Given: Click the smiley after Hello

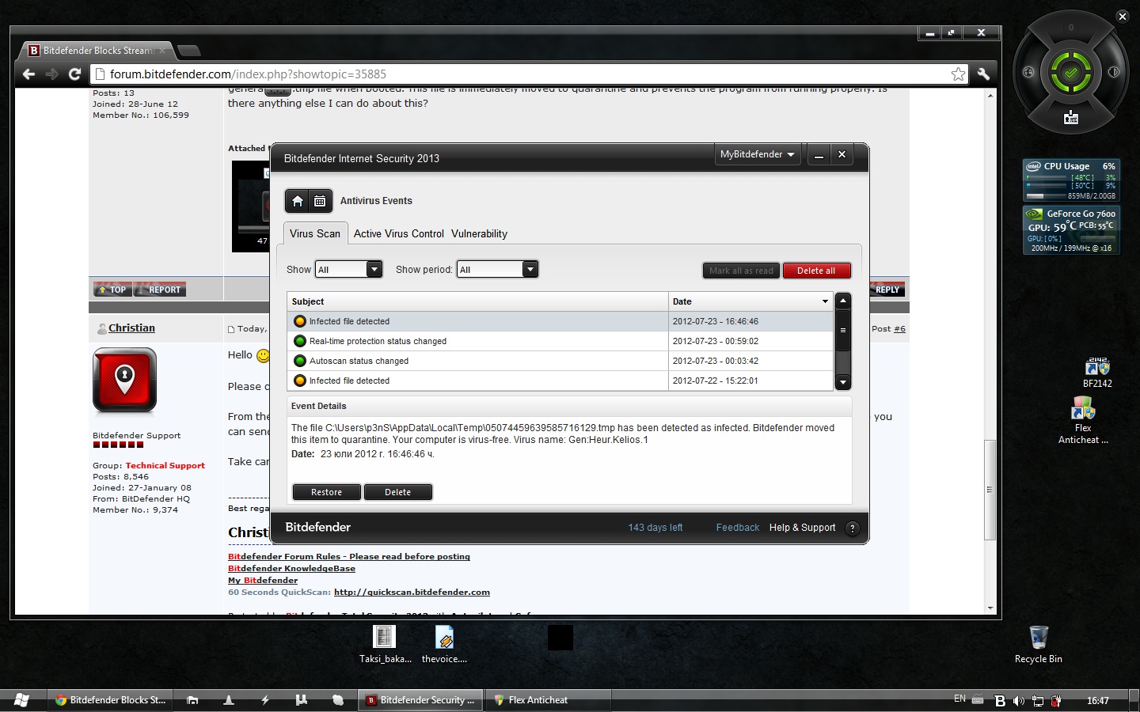Looking at the screenshot, I should click(x=264, y=356).
